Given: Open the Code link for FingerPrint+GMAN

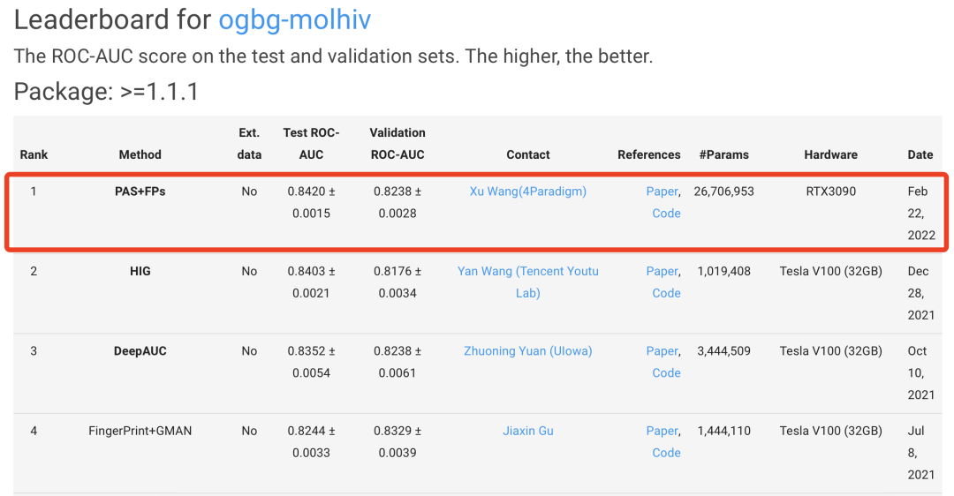Looking at the screenshot, I should click(666, 453).
